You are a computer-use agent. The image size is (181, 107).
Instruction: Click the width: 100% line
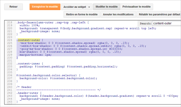point(30,25)
